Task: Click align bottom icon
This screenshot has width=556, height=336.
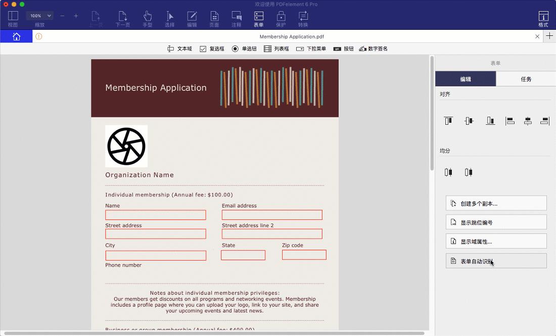Action: click(x=490, y=121)
